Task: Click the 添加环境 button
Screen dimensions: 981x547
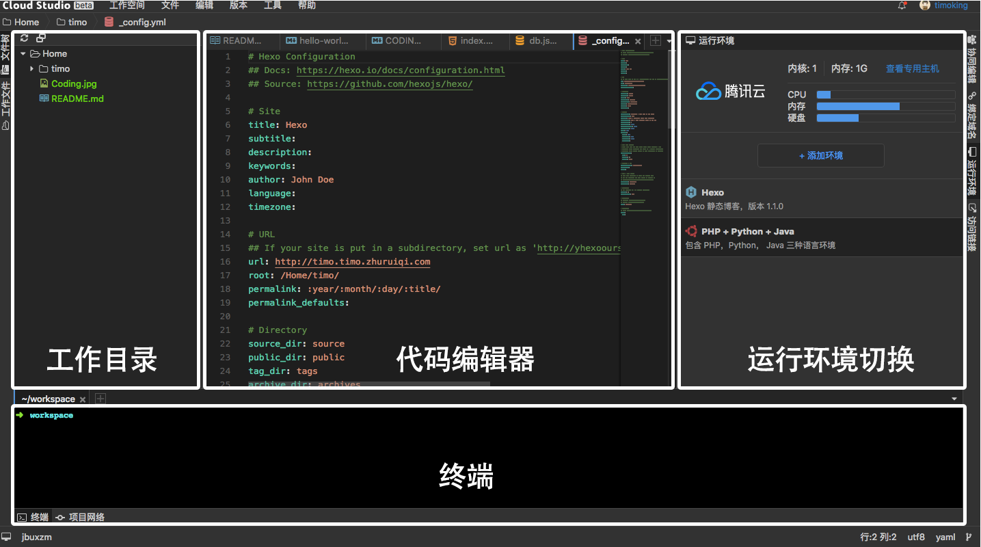Action: tap(820, 155)
